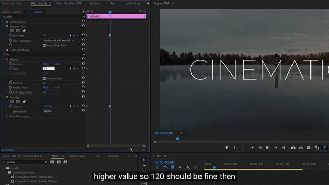
Task: Expand the Time Remapping section
Action: (x=3, y=116)
